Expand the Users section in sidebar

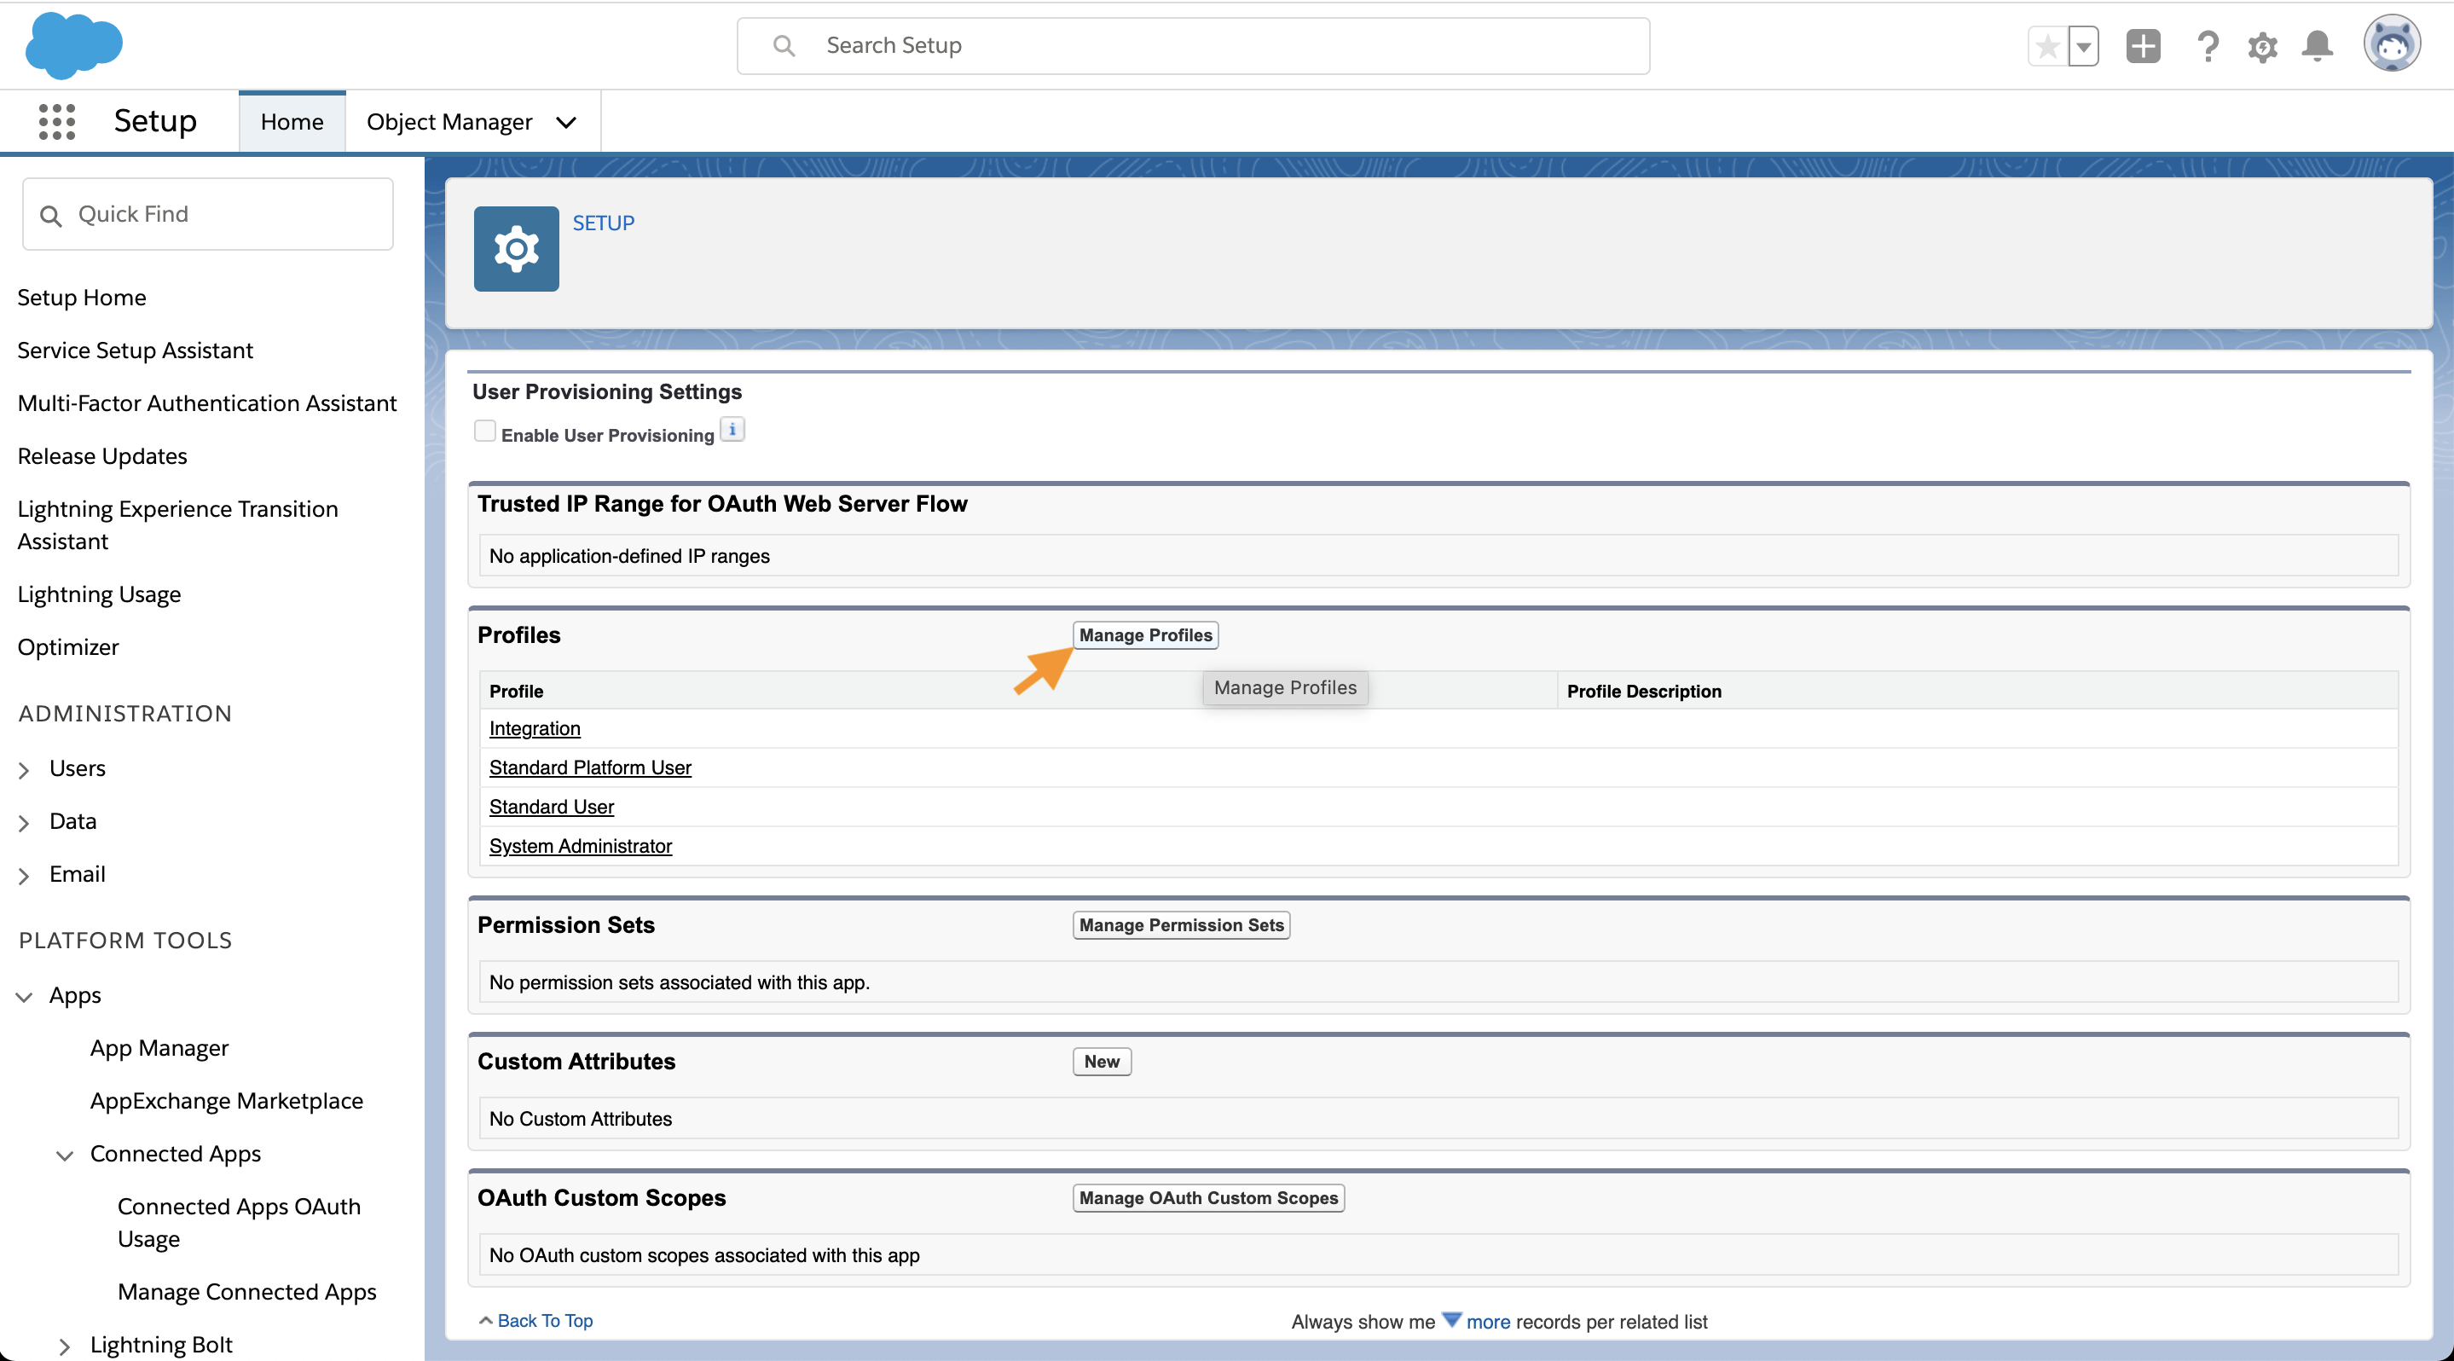point(24,769)
